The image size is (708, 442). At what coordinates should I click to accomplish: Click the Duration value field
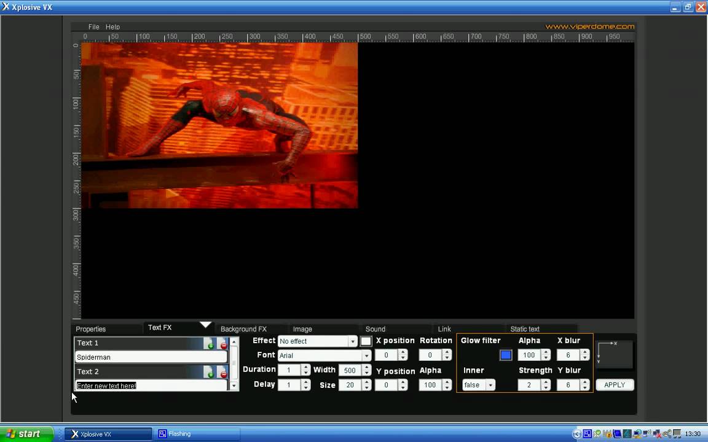click(289, 370)
